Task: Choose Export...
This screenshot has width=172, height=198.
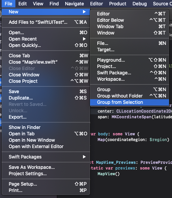Action: 46,117
